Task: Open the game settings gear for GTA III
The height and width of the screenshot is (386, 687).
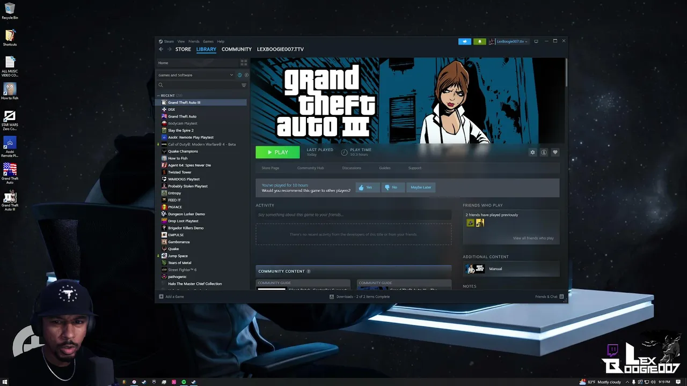Action: 532,152
